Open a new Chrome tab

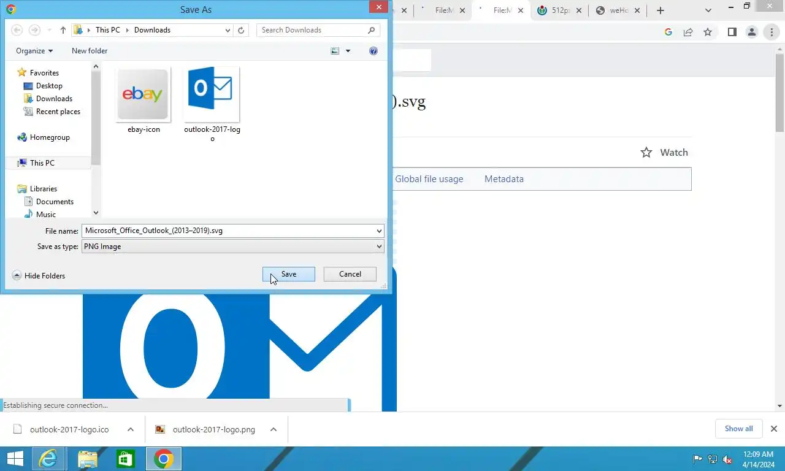pos(661,10)
